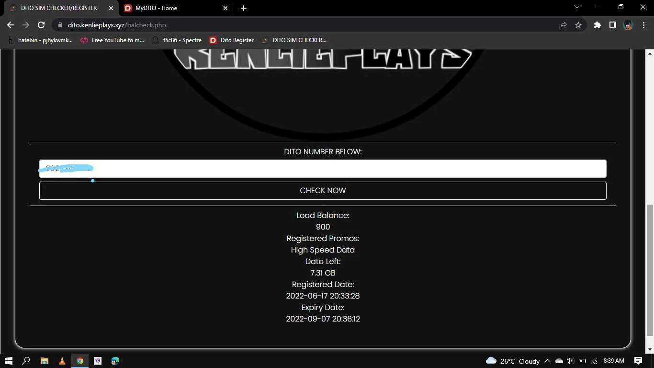Select the Load Balance value 900
This screenshot has width=654, height=368.
pyautogui.click(x=323, y=227)
